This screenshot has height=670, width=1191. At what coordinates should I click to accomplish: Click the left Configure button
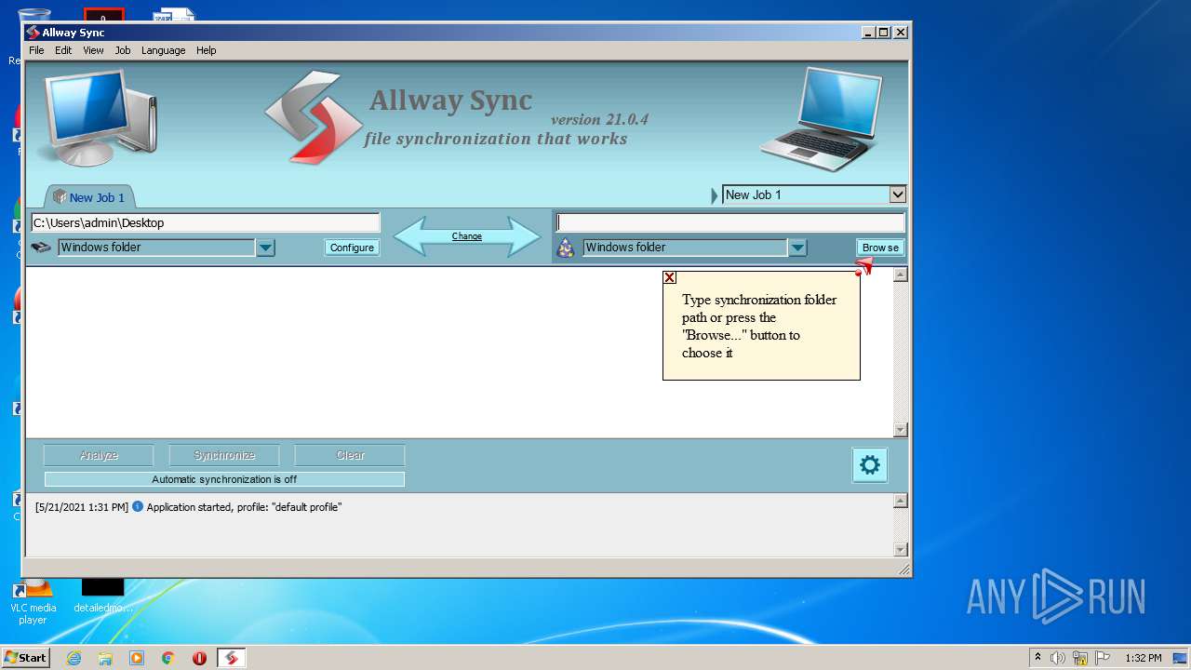(x=352, y=248)
